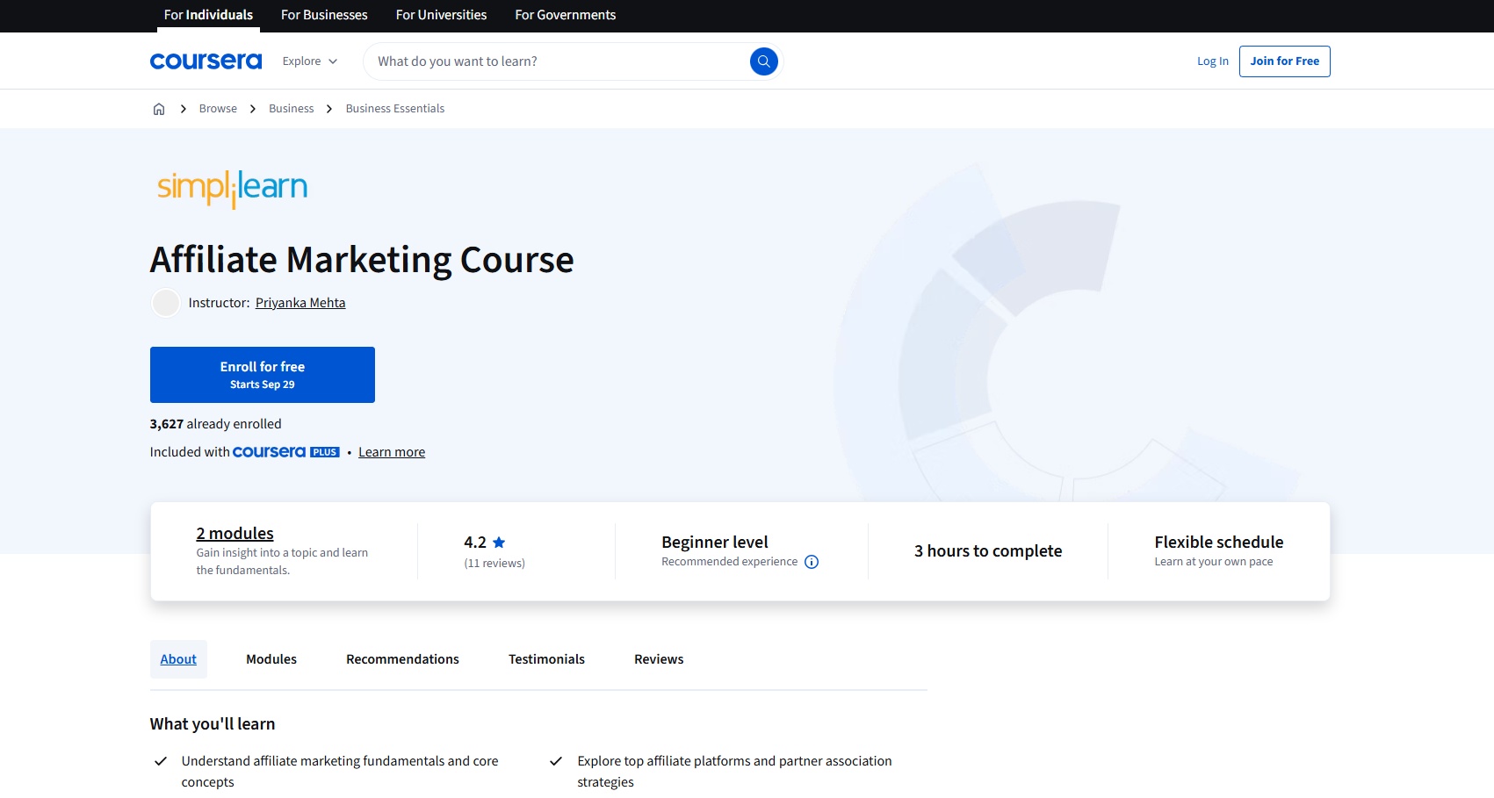
Task: Go to the home icon in breadcrumb
Action: pyautogui.click(x=159, y=109)
